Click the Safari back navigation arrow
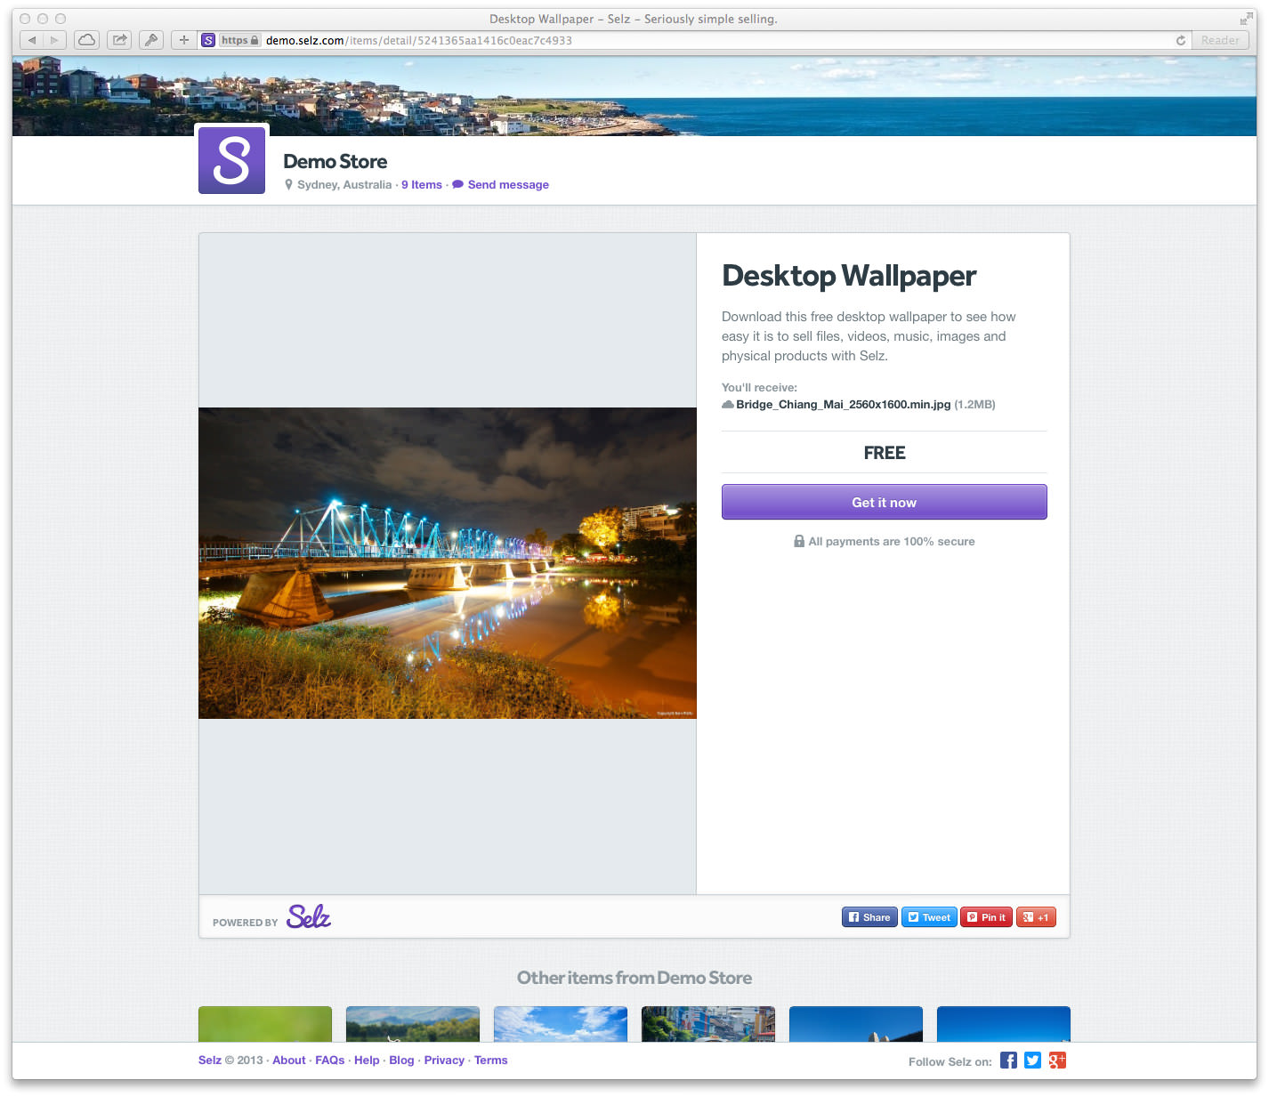Image resolution: width=1269 pixels, height=1097 pixels. [x=32, y=40]
